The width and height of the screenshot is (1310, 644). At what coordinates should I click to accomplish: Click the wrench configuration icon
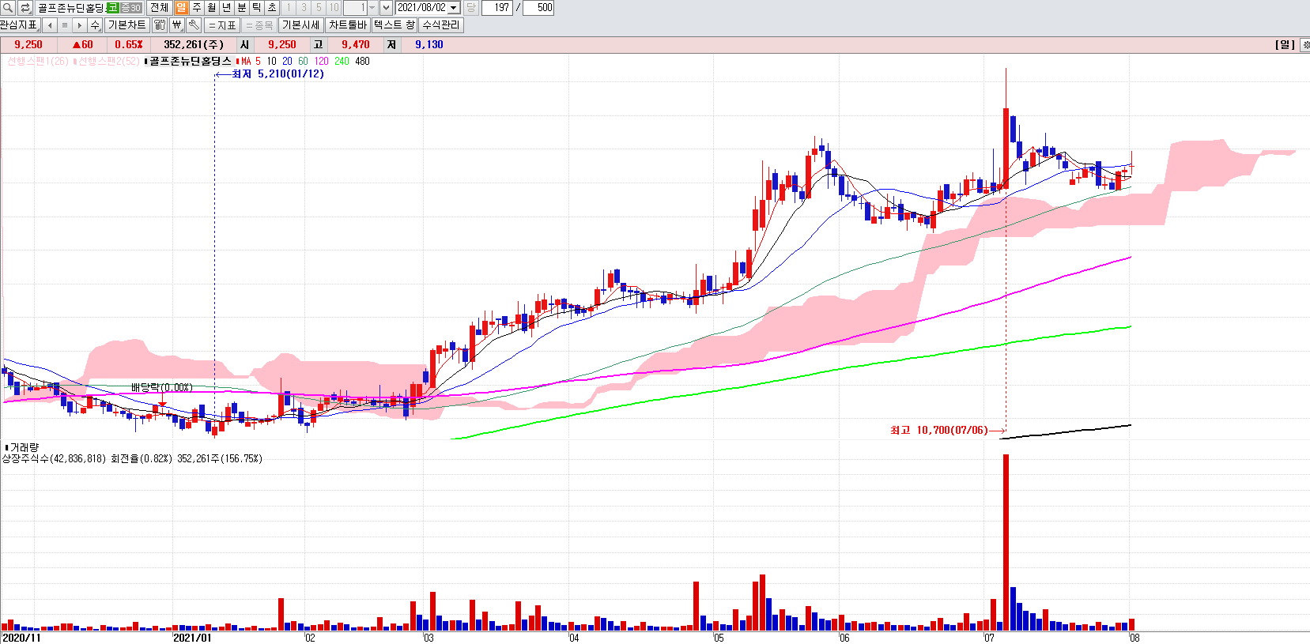[194, 25]
